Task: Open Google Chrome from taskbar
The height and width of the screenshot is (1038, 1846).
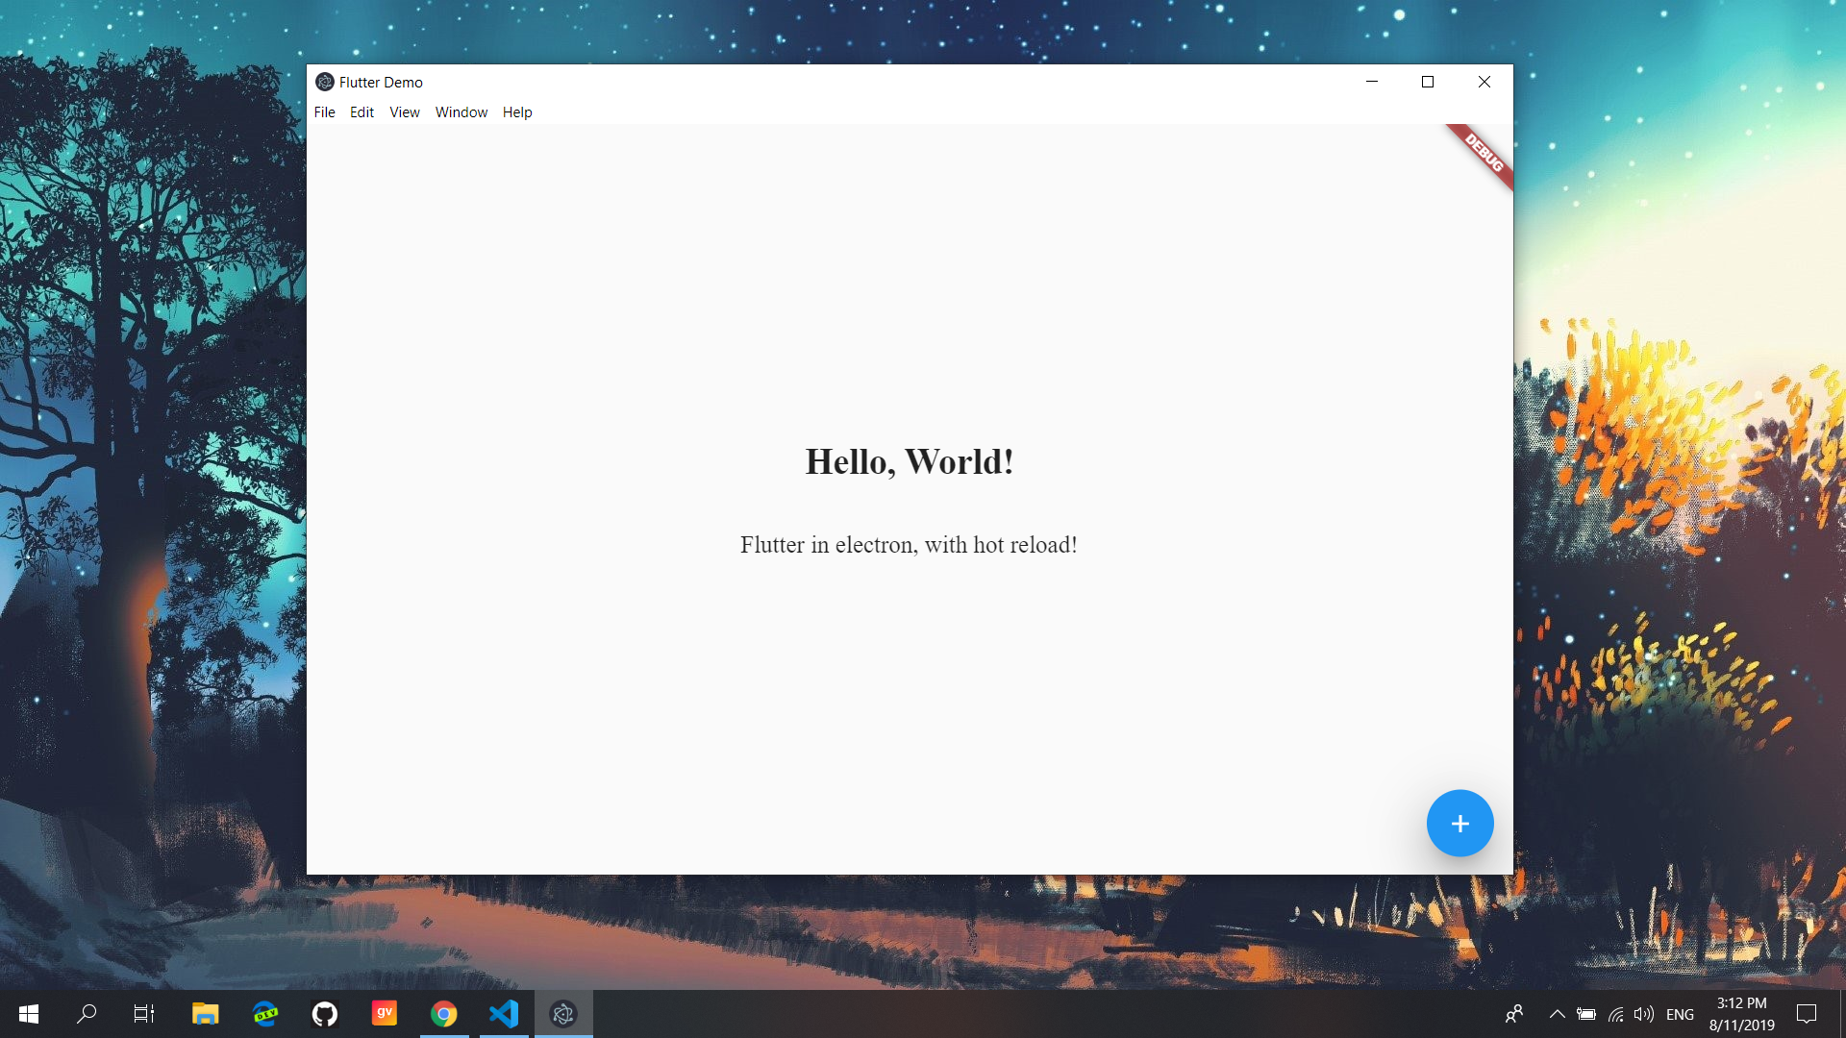Action: (443, 1014)
